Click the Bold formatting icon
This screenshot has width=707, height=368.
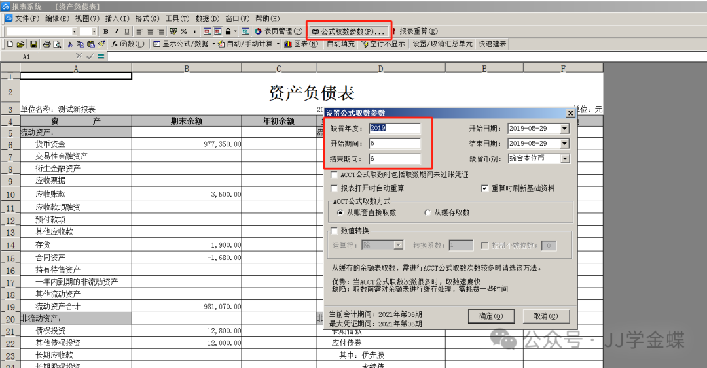click(106, 31)
